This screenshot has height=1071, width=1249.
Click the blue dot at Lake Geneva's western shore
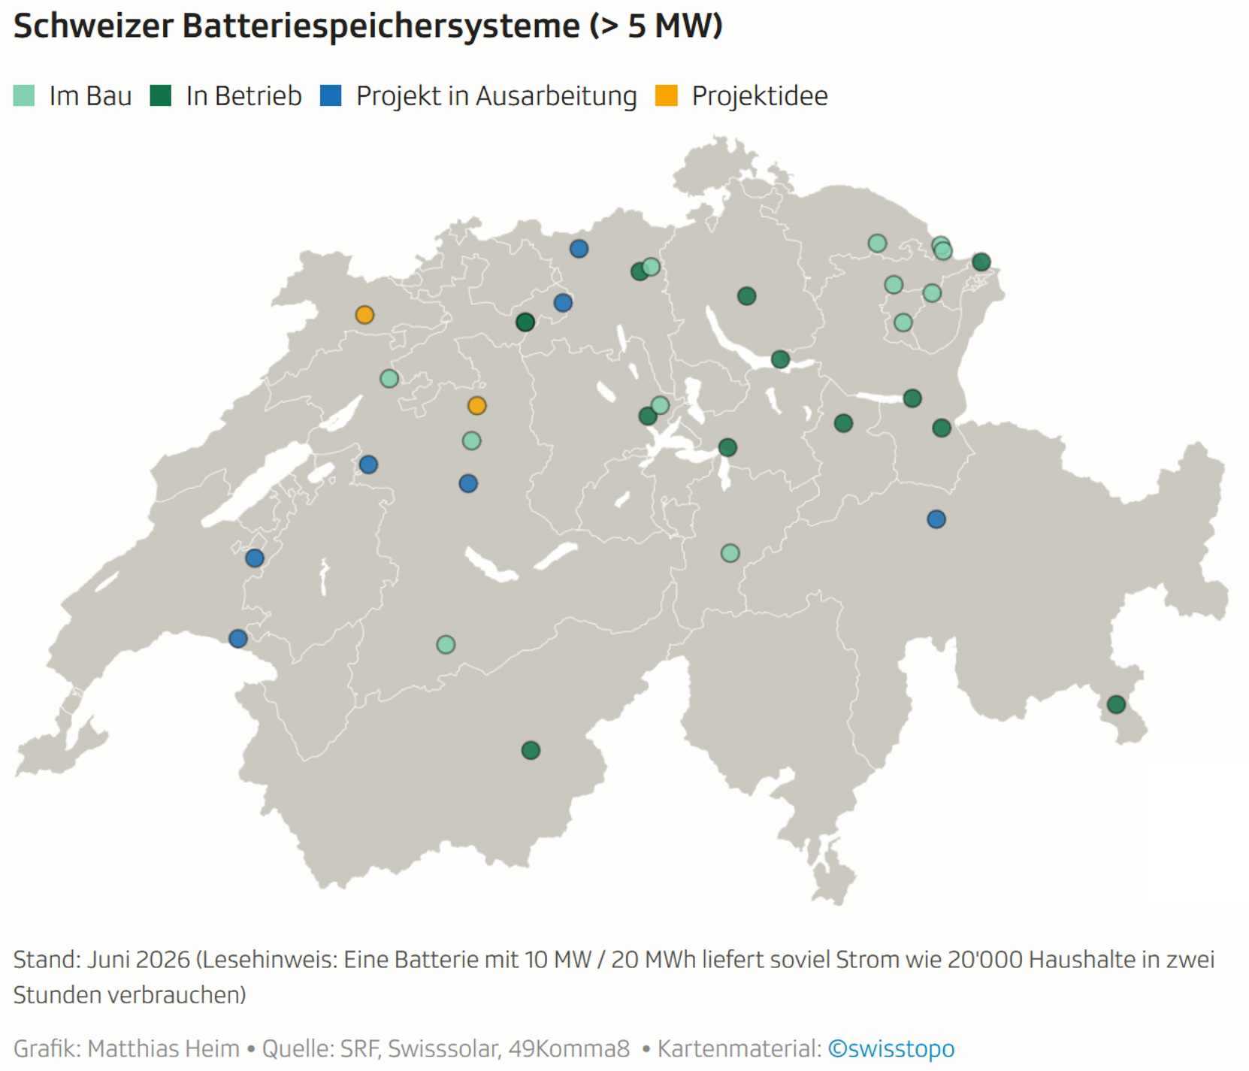click(238, 639)
